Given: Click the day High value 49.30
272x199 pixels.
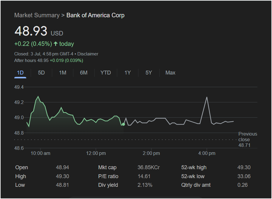Looking at the screenshot, I should click(x=62, y=176).
